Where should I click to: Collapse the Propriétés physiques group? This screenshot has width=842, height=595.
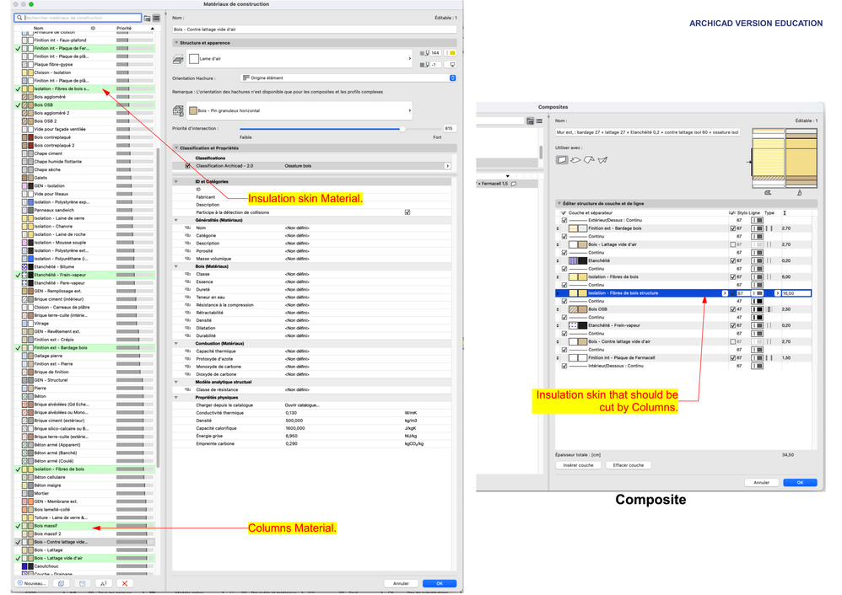(176, 398)
